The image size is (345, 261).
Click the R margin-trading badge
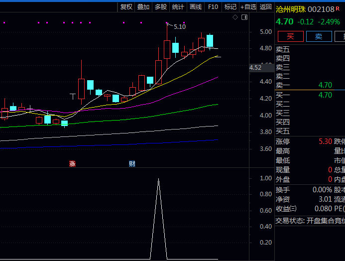[x=338, y=8]
